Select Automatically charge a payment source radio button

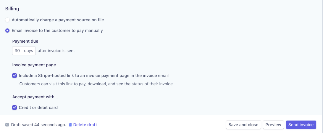pyautogui.click(x=7, y=20)
